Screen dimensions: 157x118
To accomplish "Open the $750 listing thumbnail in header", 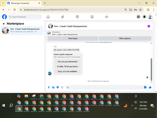I will point(49,33).
